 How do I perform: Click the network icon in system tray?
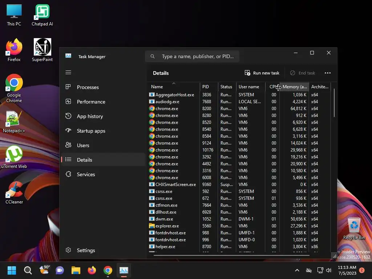coord(320,270)
